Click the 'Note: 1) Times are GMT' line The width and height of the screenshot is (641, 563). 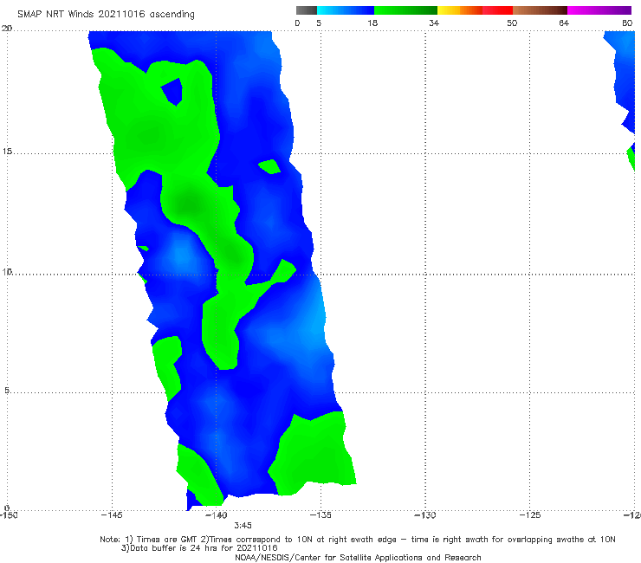pos(358,540)
